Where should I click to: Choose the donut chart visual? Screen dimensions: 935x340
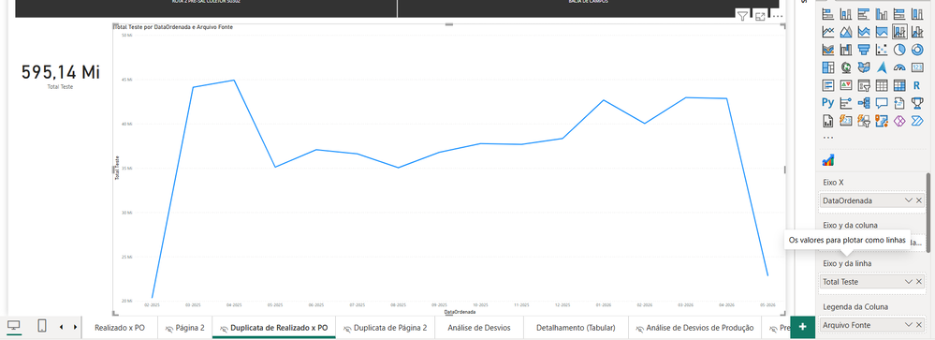tap(917, 49)
